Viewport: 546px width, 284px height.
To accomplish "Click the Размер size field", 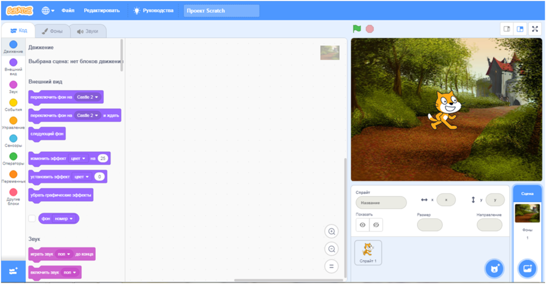I will point(430,225).
